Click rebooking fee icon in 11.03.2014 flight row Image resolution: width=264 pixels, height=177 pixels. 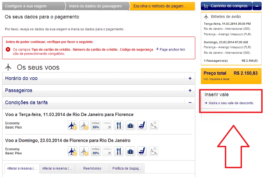click(73, 125)
